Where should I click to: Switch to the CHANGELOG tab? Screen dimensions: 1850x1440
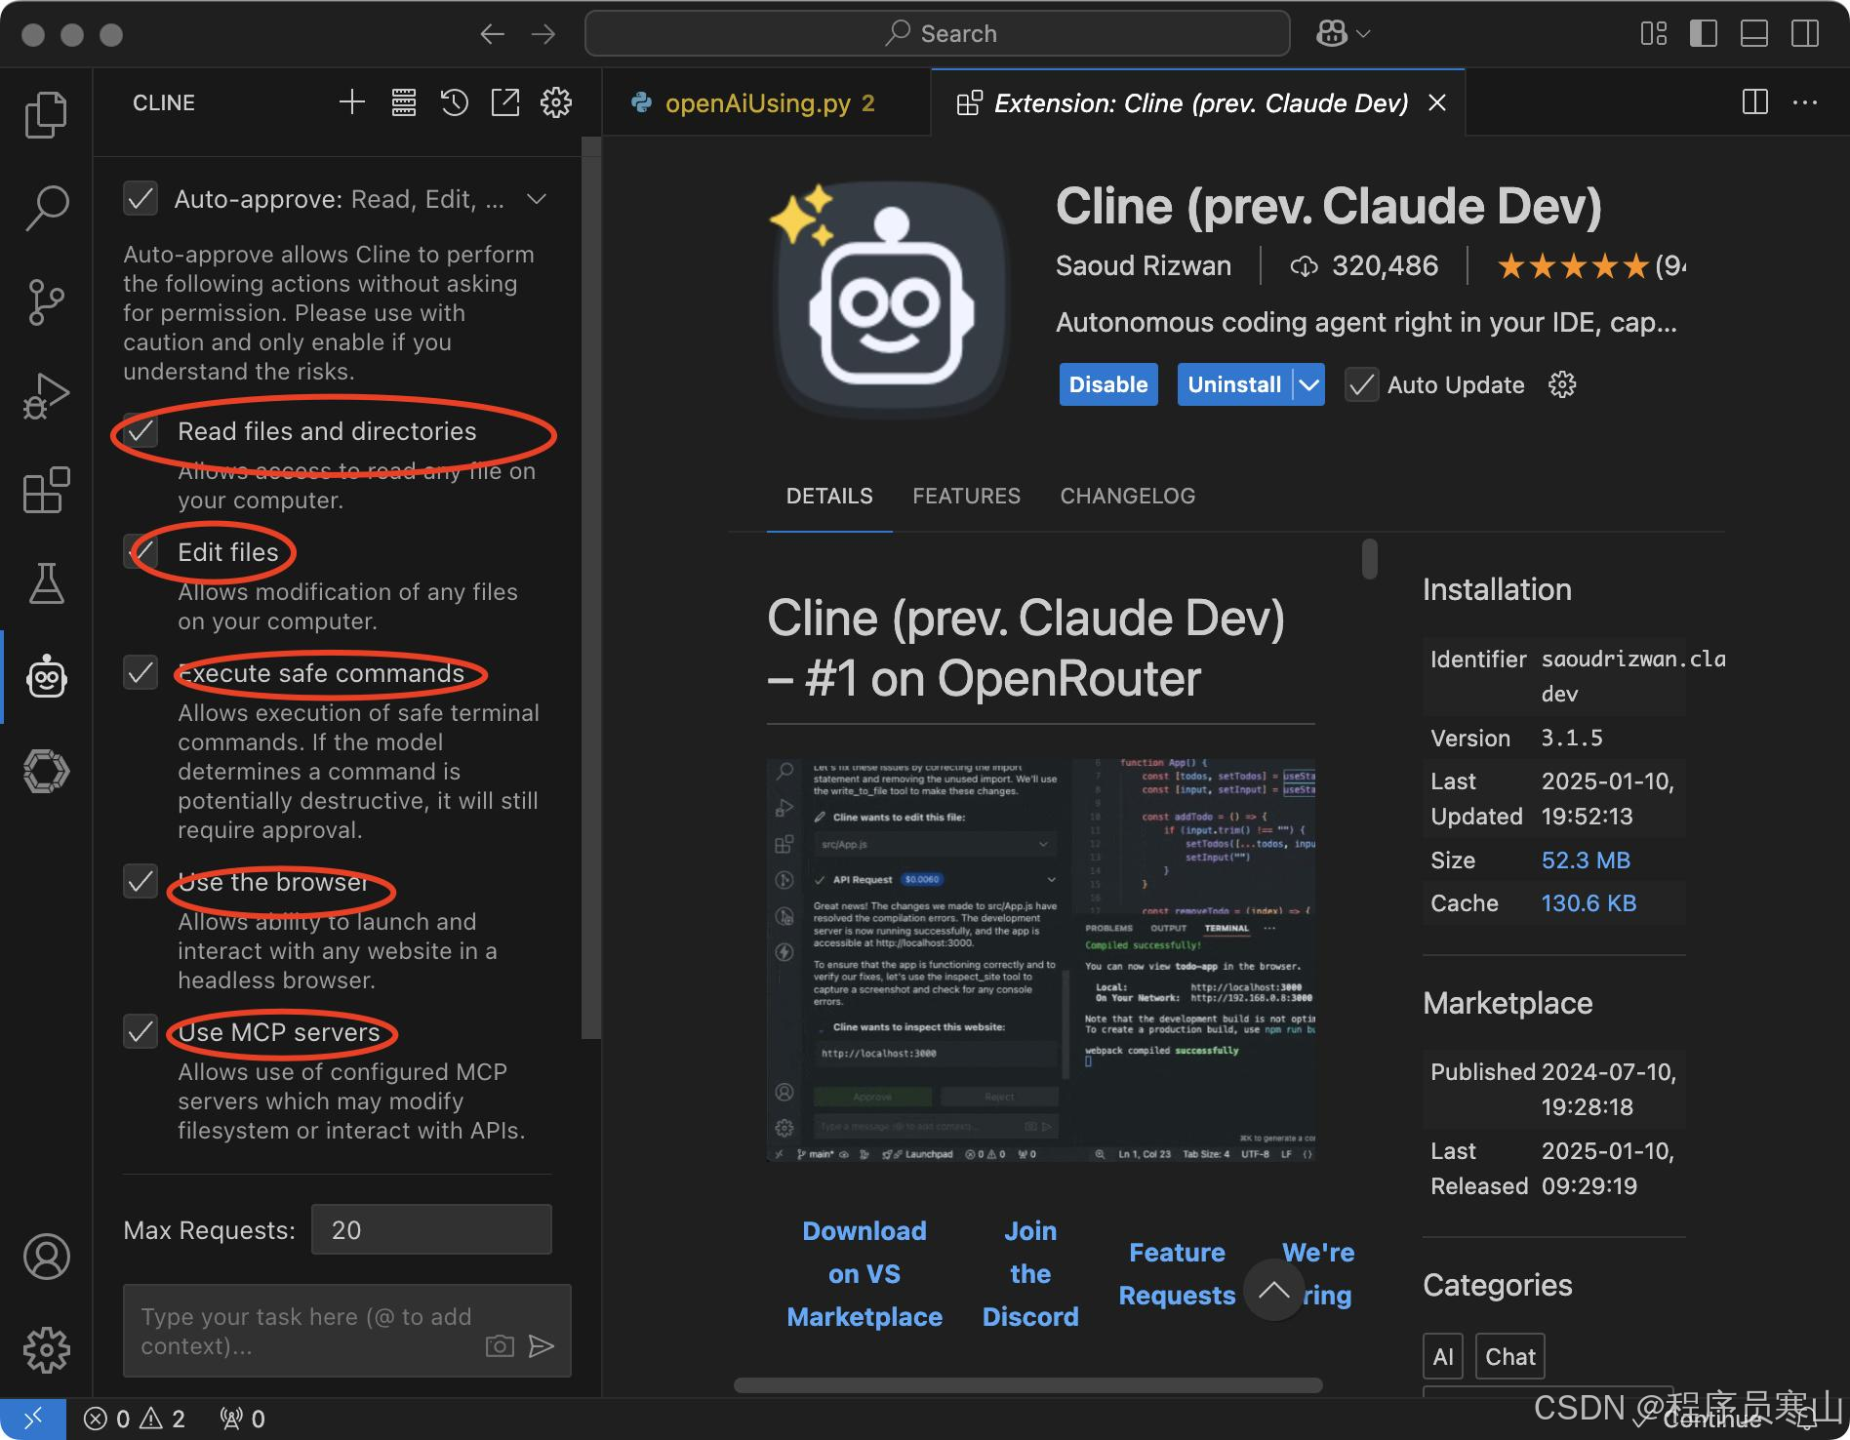point(1127,496)
